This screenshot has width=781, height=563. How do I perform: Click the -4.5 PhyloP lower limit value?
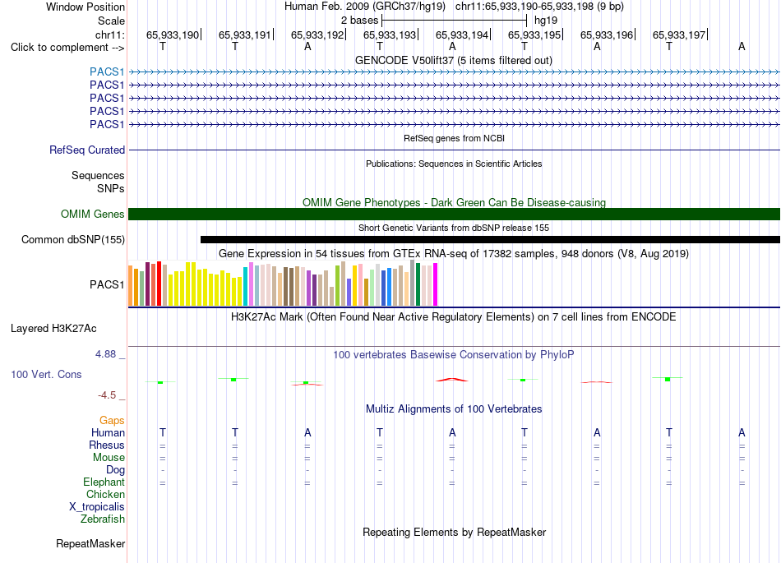coord(107,395)
